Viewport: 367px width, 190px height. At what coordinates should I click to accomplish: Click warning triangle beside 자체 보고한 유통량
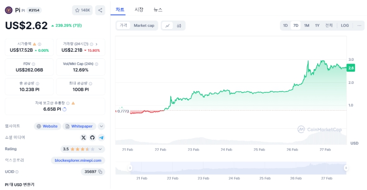point(73,103)
